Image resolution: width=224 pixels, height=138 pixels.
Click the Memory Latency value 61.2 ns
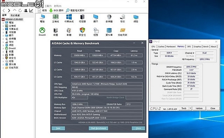[x=134, y=55]
